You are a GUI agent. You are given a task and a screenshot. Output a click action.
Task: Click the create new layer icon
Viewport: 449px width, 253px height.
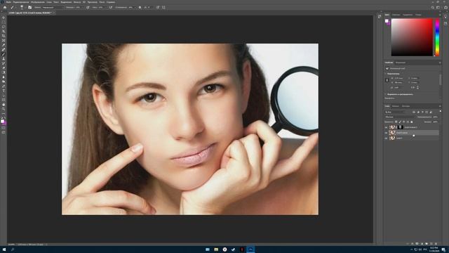[431, 244]
